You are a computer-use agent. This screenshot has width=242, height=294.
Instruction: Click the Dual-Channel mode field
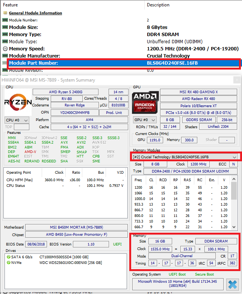[182, 256]
